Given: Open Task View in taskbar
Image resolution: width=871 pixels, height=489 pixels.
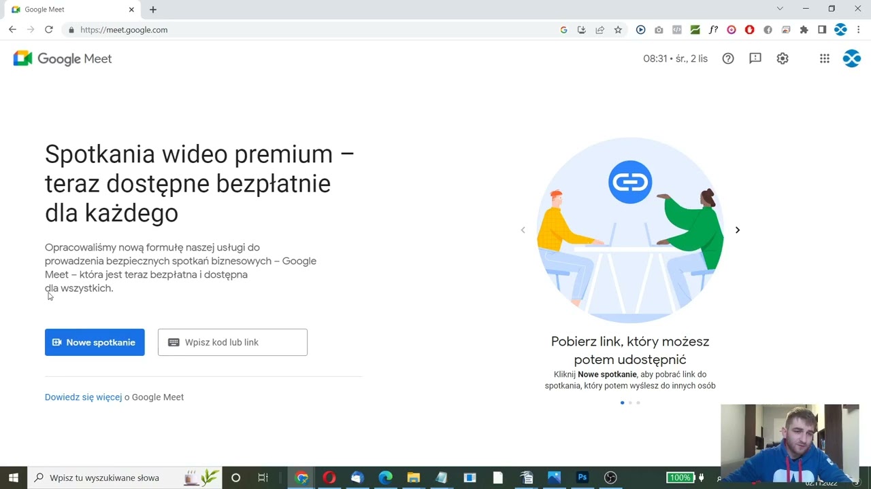Looking at the screenshot, I should pos(263,477).
